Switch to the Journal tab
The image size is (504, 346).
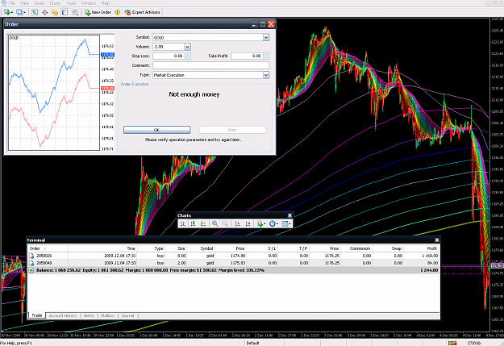coord(127,316)
